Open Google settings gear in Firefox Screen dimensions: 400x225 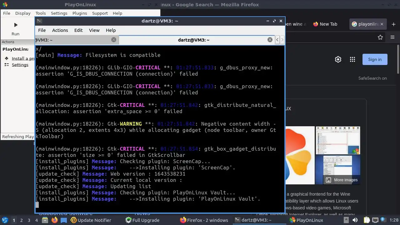[x=338, y=59]
